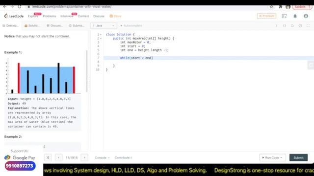The height and width of the screenshot is (176, 314).
Task: Open the Interview menu item
Action: click(x=67, y=16)
